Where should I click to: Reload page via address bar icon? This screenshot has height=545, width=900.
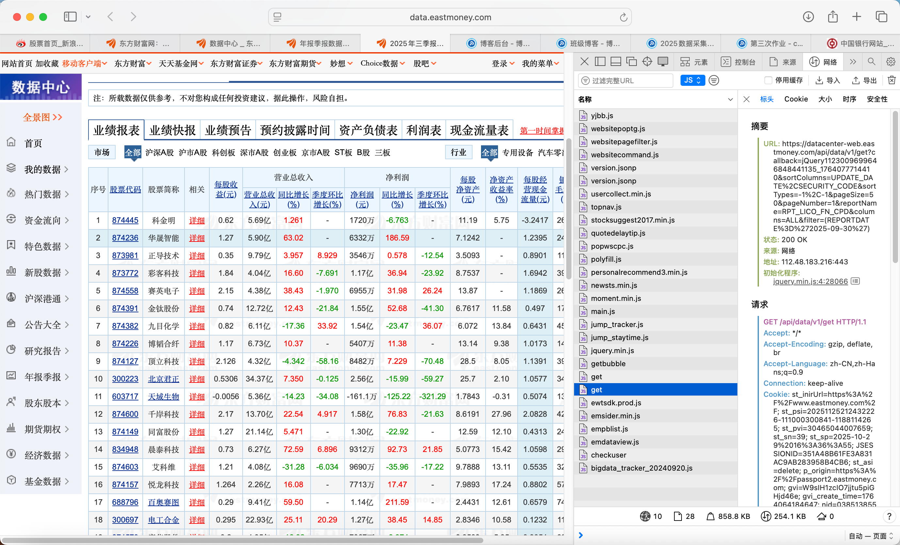click(x=623, y=17)
